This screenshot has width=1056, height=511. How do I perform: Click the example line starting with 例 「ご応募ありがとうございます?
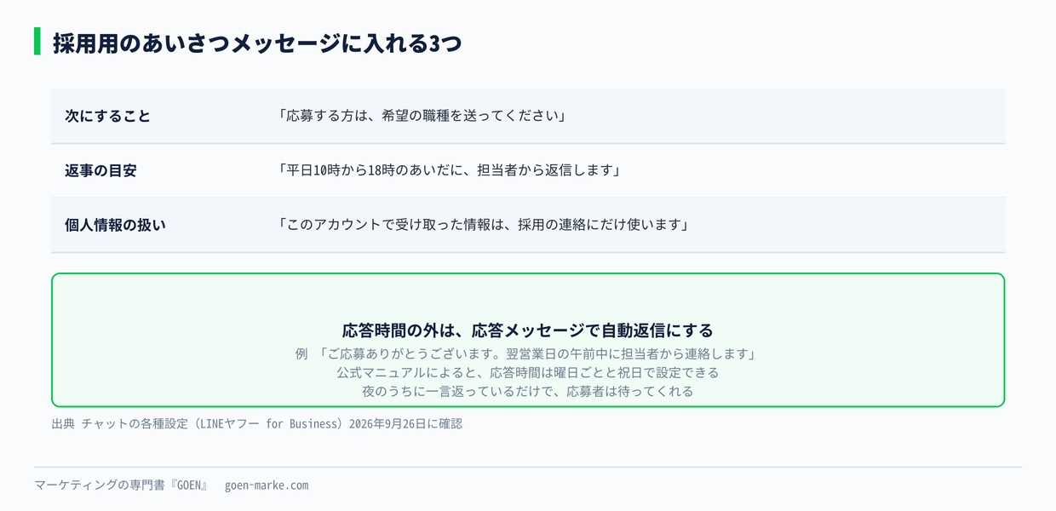526,353
